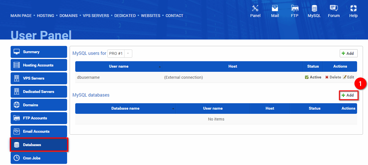Open Dedicated Servers from sidebar
The width and height of the screenshot is (368, 165).
[39, 92]
